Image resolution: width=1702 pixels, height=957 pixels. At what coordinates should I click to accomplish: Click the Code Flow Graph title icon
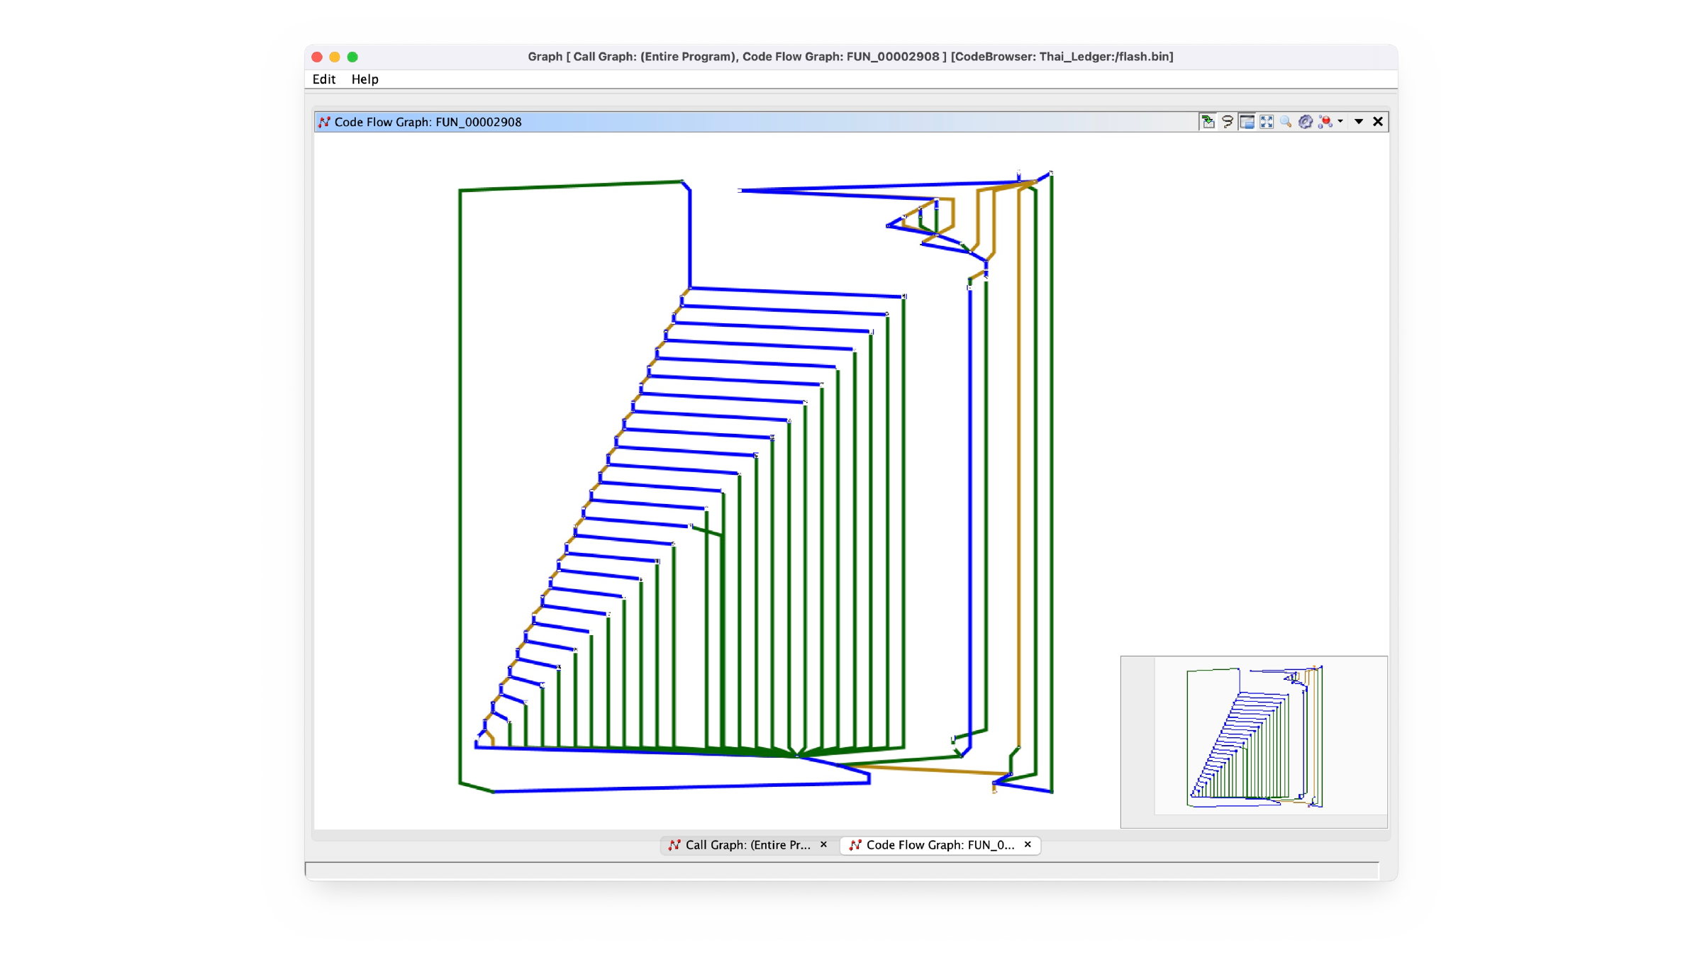click(x=324, y=122)
